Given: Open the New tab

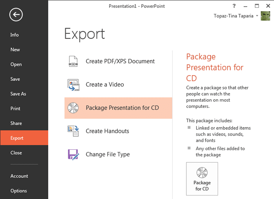Looking at the screenshot, I should pos(24,50).
